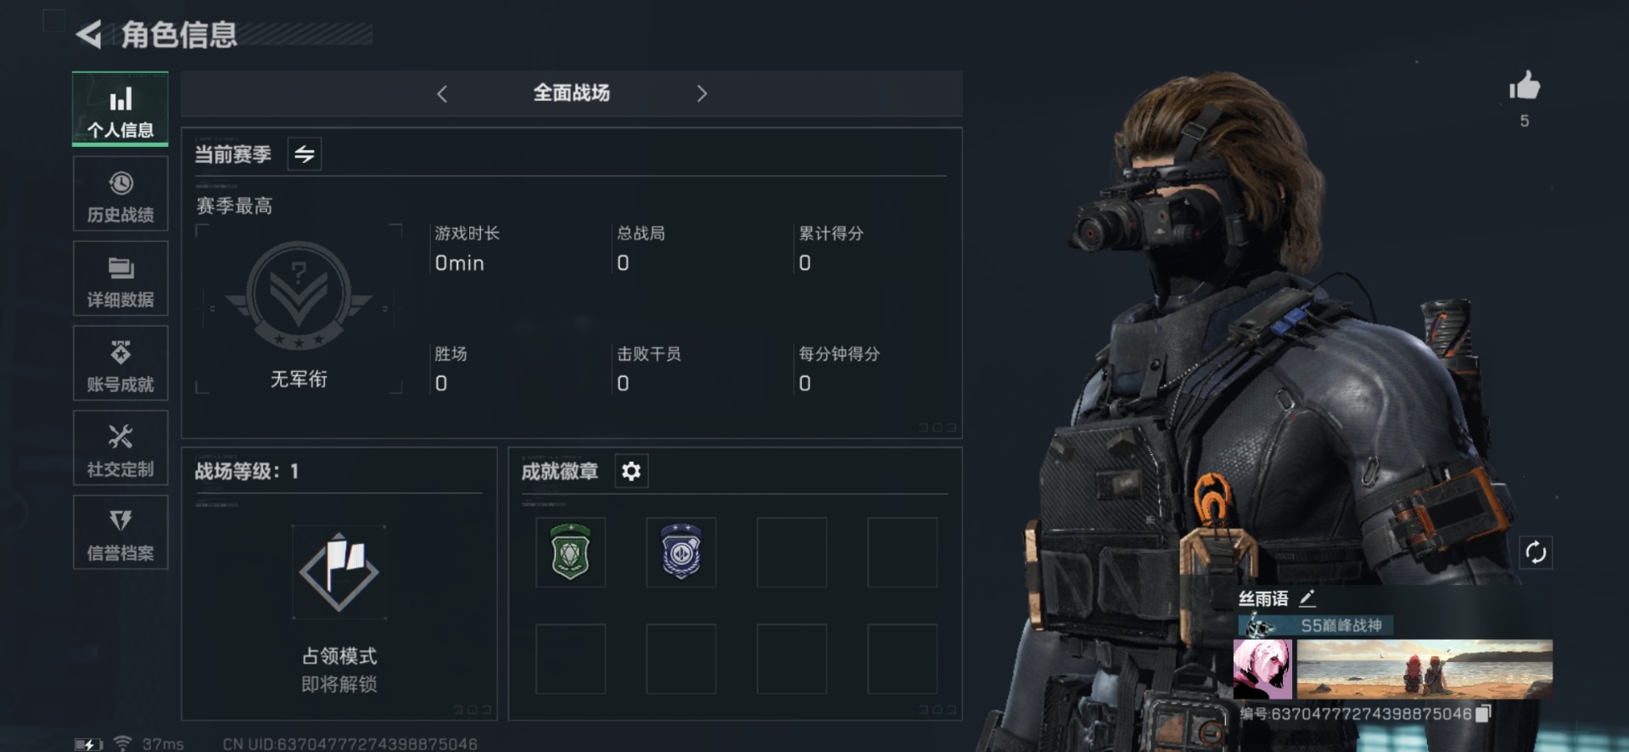1629x752 pixels.
Task: Open the 个人信息 tab
Action: [120, 109]
